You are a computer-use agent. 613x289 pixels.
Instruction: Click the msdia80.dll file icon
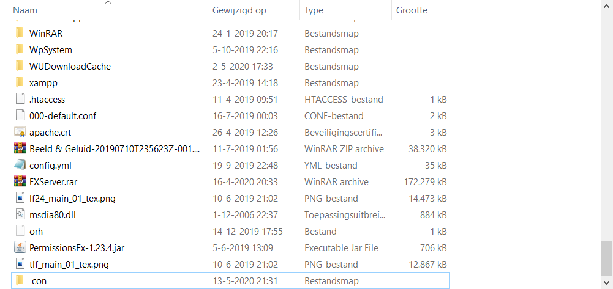tap(20, 215)
